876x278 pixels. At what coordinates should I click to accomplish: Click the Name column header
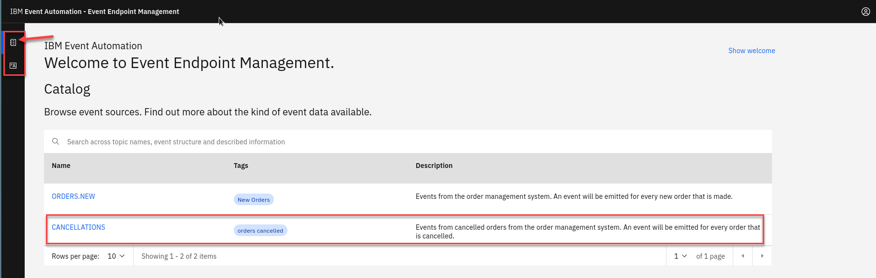61,166
